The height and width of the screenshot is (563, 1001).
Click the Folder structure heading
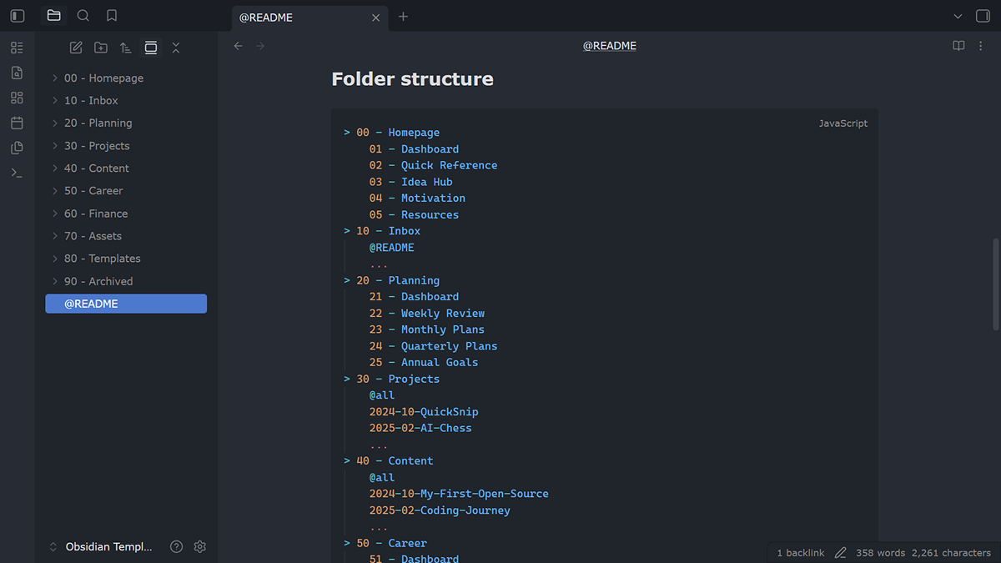(x=412, y=79)
